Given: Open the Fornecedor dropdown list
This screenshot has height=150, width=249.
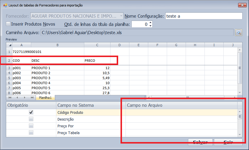Looking at the screenshot, I should point(121,16).
